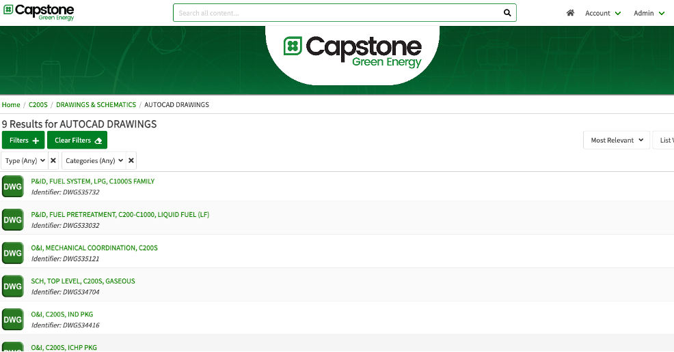674x352 pixels.
Task: Click the List view button
Action: (x=663, y=141)
